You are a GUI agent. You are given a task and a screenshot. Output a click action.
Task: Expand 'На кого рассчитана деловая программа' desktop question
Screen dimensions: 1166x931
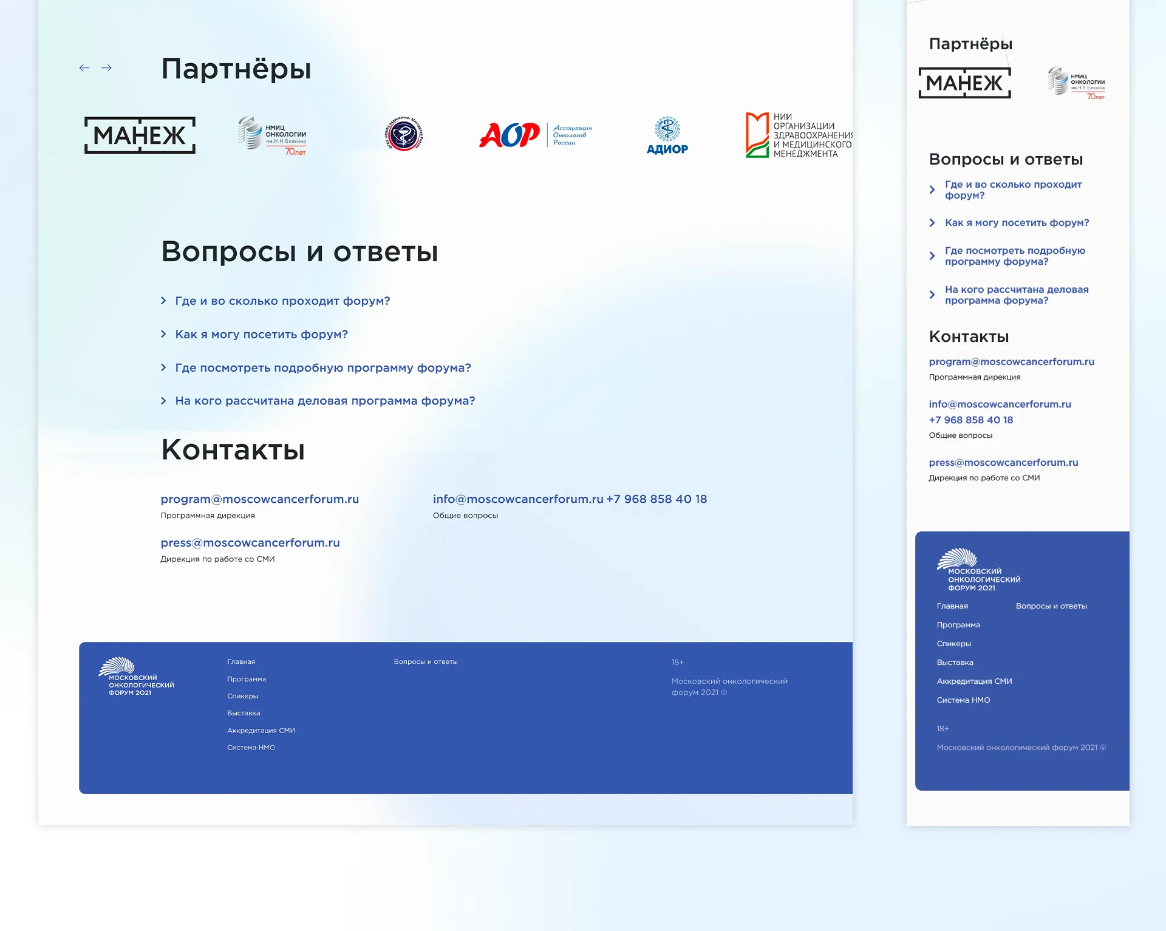pos(318,401)
